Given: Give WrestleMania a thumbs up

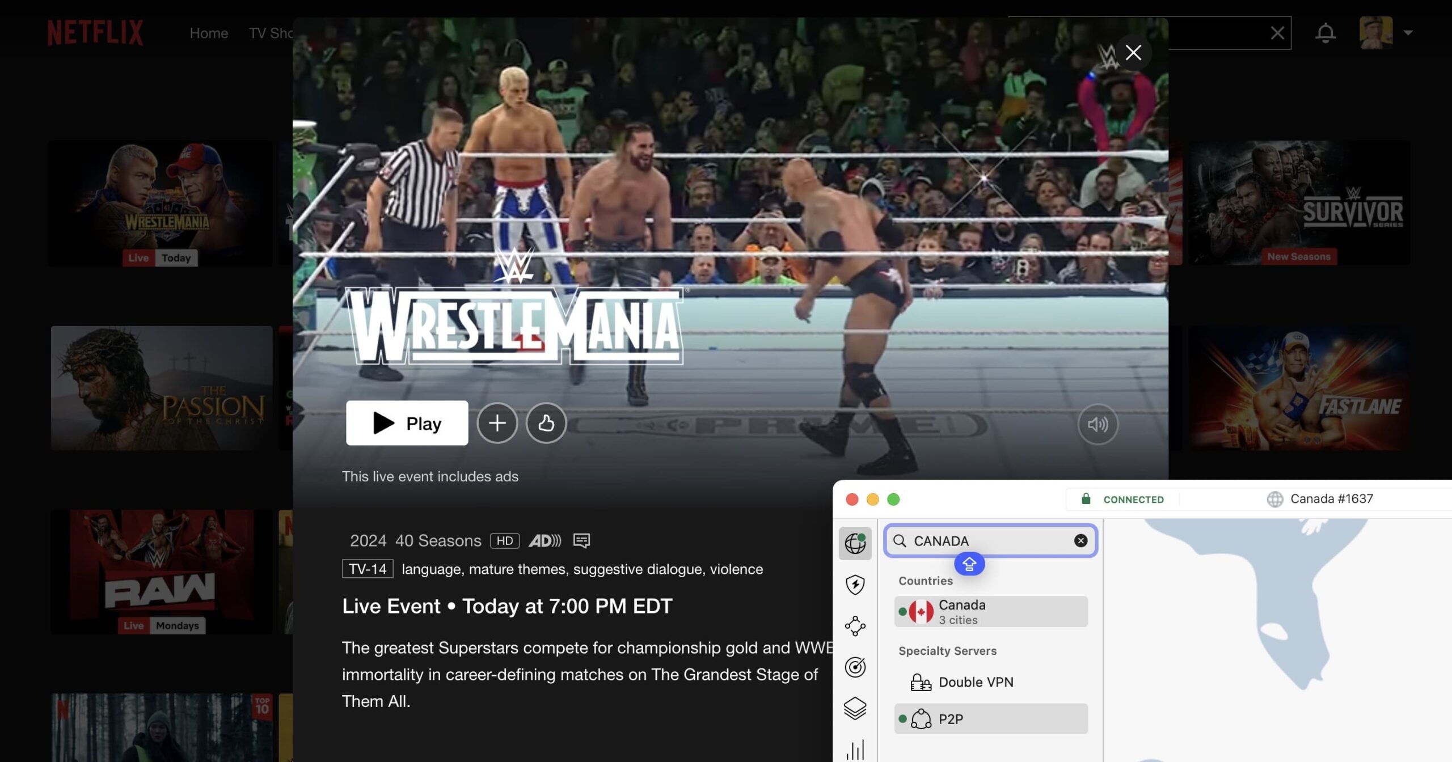Looking at the screenshot, I should point(546,423).
